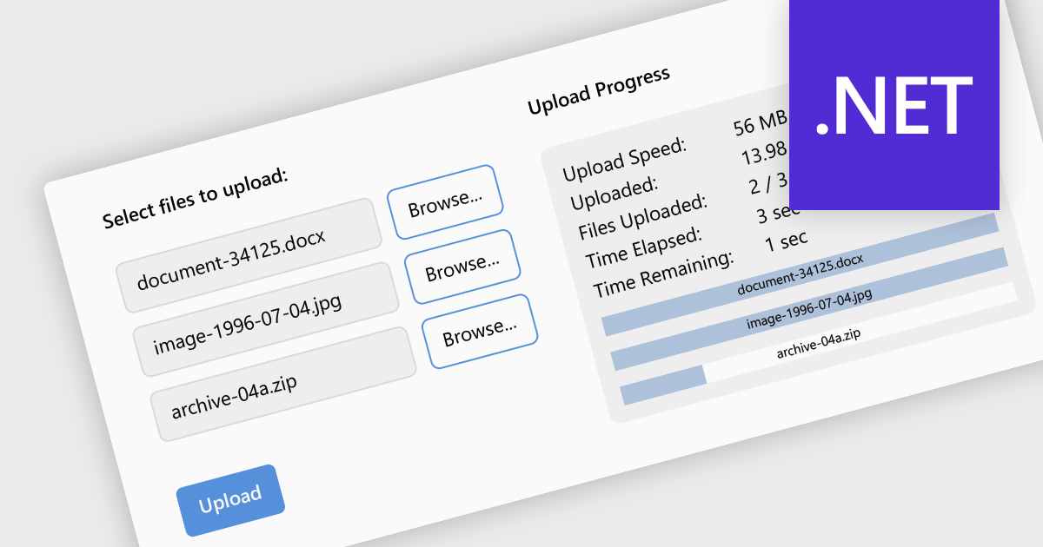Select the document-34125.docx file input field
This screenshot has width=1043, height=547.
coord(249,255)
